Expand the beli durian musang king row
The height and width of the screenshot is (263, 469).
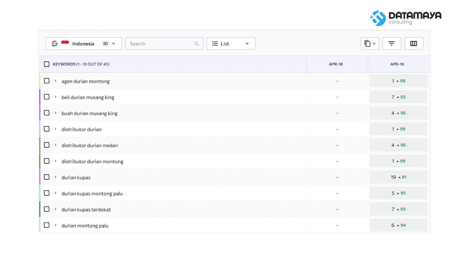(x=56, y=97)
